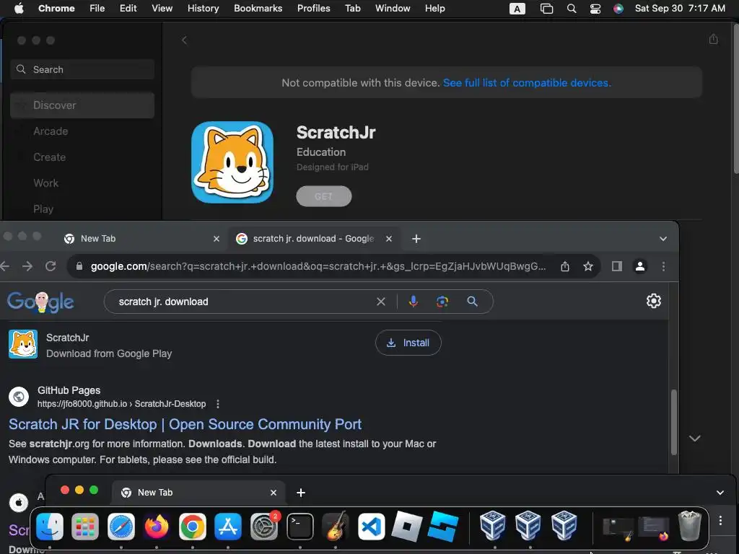Open Spotlight search in menu bar
This screenshot has width=739, height=554.
tap(572, 9)
